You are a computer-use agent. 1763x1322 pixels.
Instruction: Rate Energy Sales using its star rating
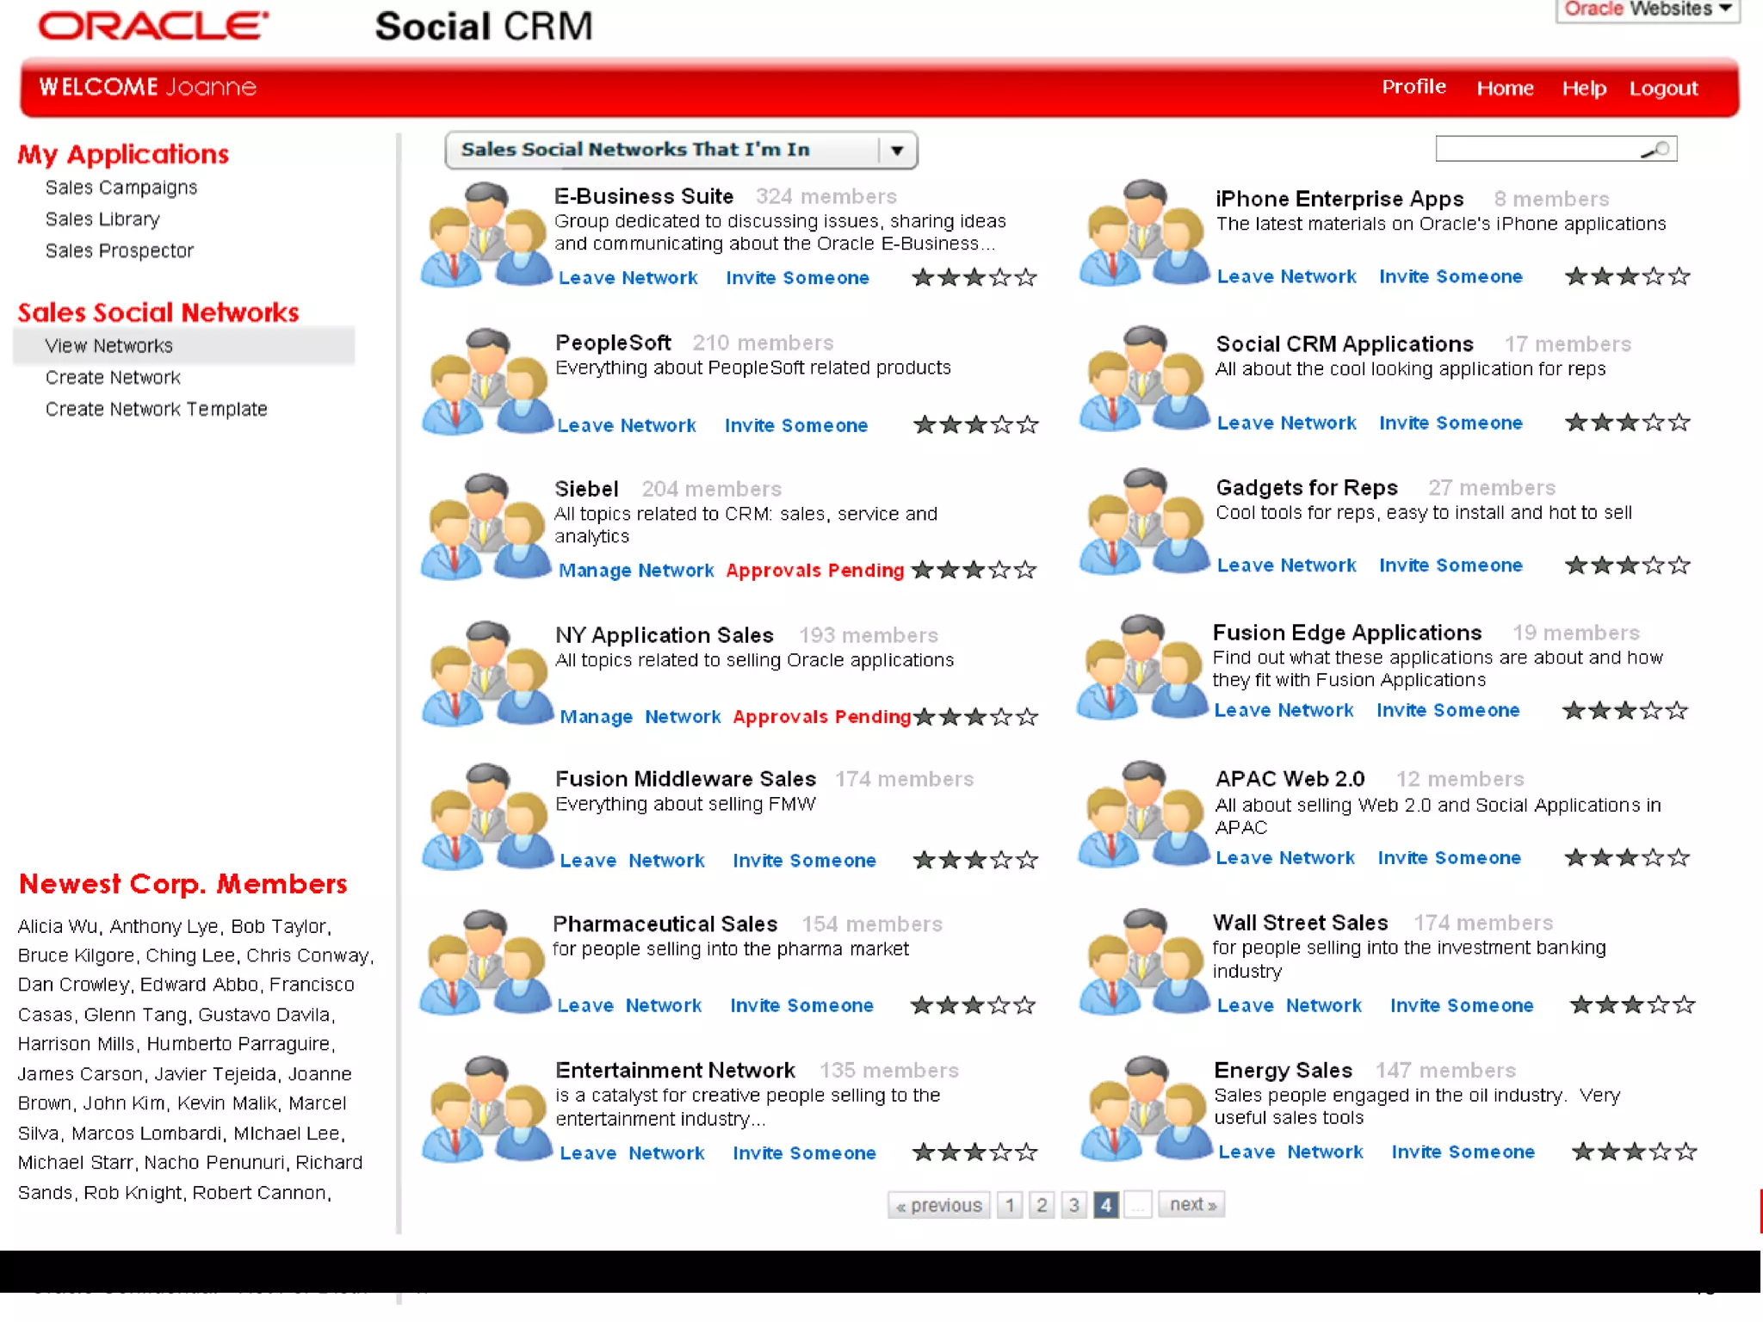[1634, 1152]
